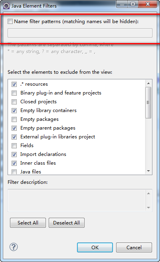
Task: Click filter list scroll up arrow
Action: (x=148, y=83)
